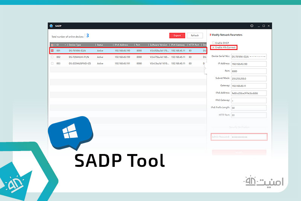301x201 pixels.
Task: Click the Admin Password input field
Action: [x=249, y=137]
